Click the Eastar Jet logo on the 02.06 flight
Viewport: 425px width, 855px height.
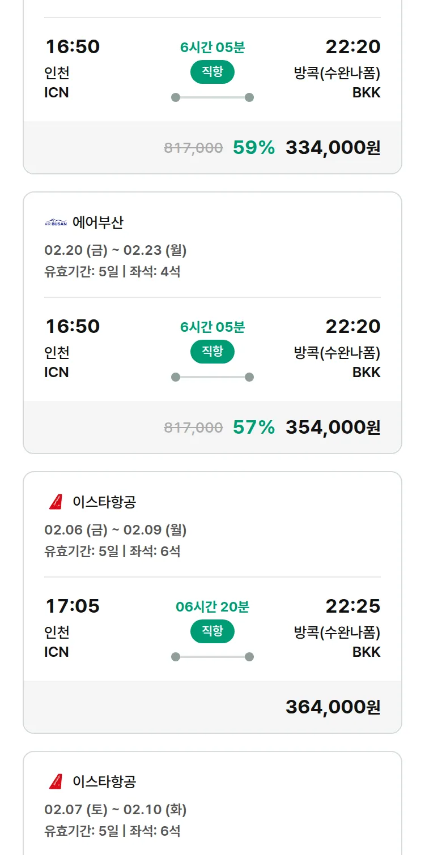coord(56,502)
